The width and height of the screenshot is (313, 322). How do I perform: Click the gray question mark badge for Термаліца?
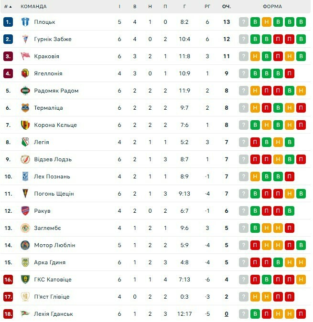pyautogui.click(x=244, y=108)
